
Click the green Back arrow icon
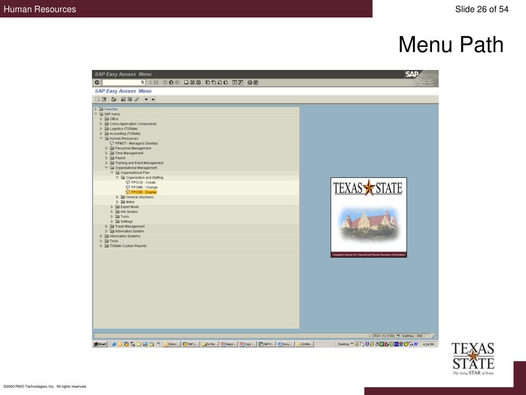pos(165,82)
